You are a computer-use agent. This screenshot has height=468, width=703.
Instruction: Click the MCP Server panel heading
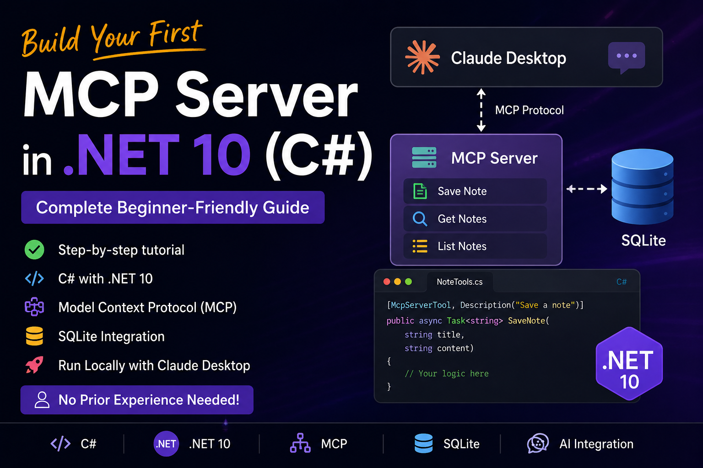click(494, 158)
